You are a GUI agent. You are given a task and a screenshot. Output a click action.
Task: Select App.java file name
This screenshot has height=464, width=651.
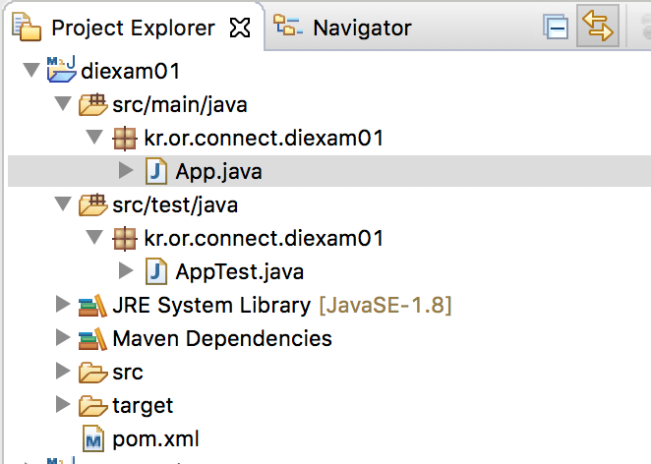click(x=218, y=172)
